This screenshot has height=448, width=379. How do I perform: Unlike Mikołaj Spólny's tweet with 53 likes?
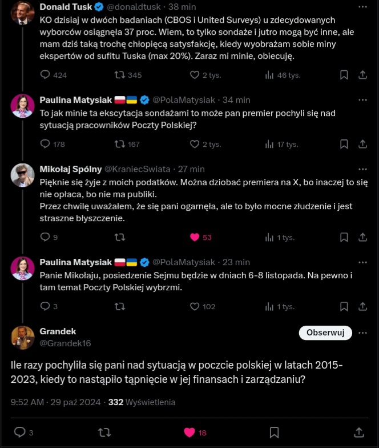[x=196, y=237]
